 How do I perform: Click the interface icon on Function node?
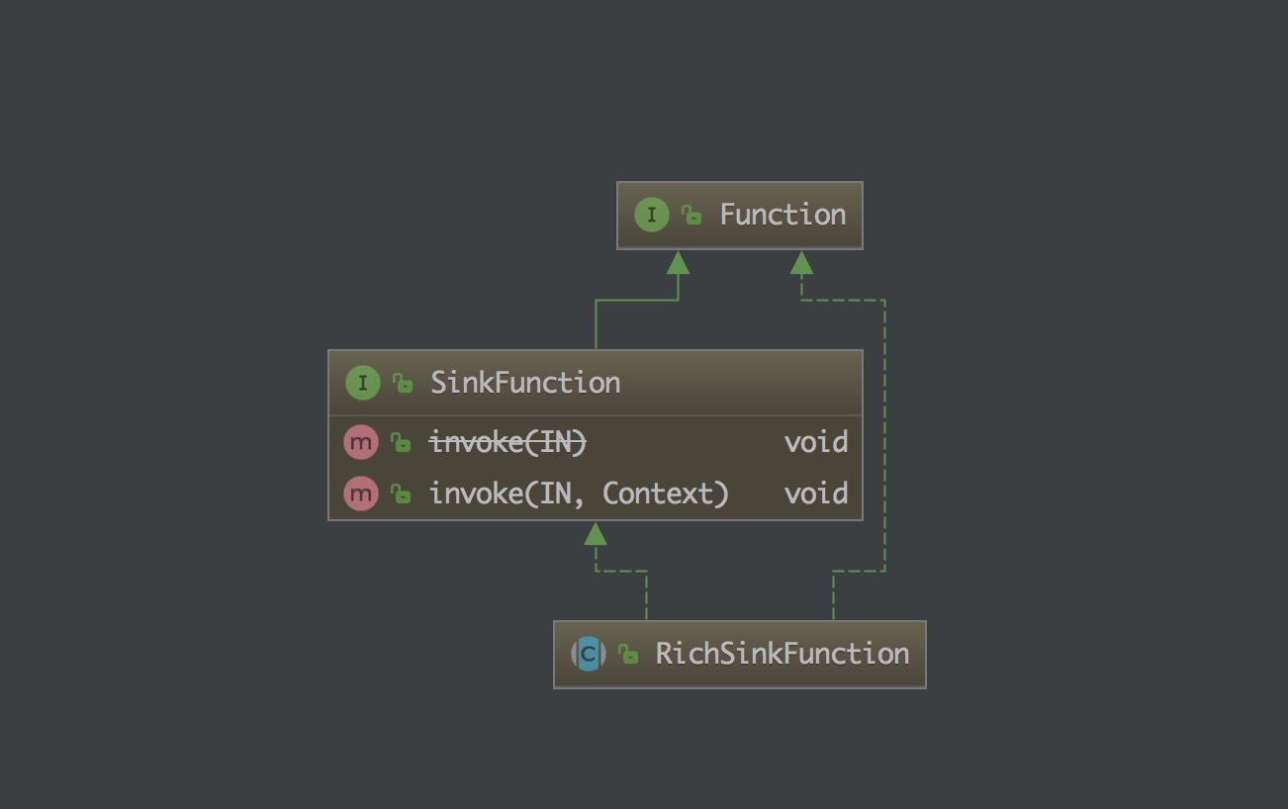click(x=651, y=215)
